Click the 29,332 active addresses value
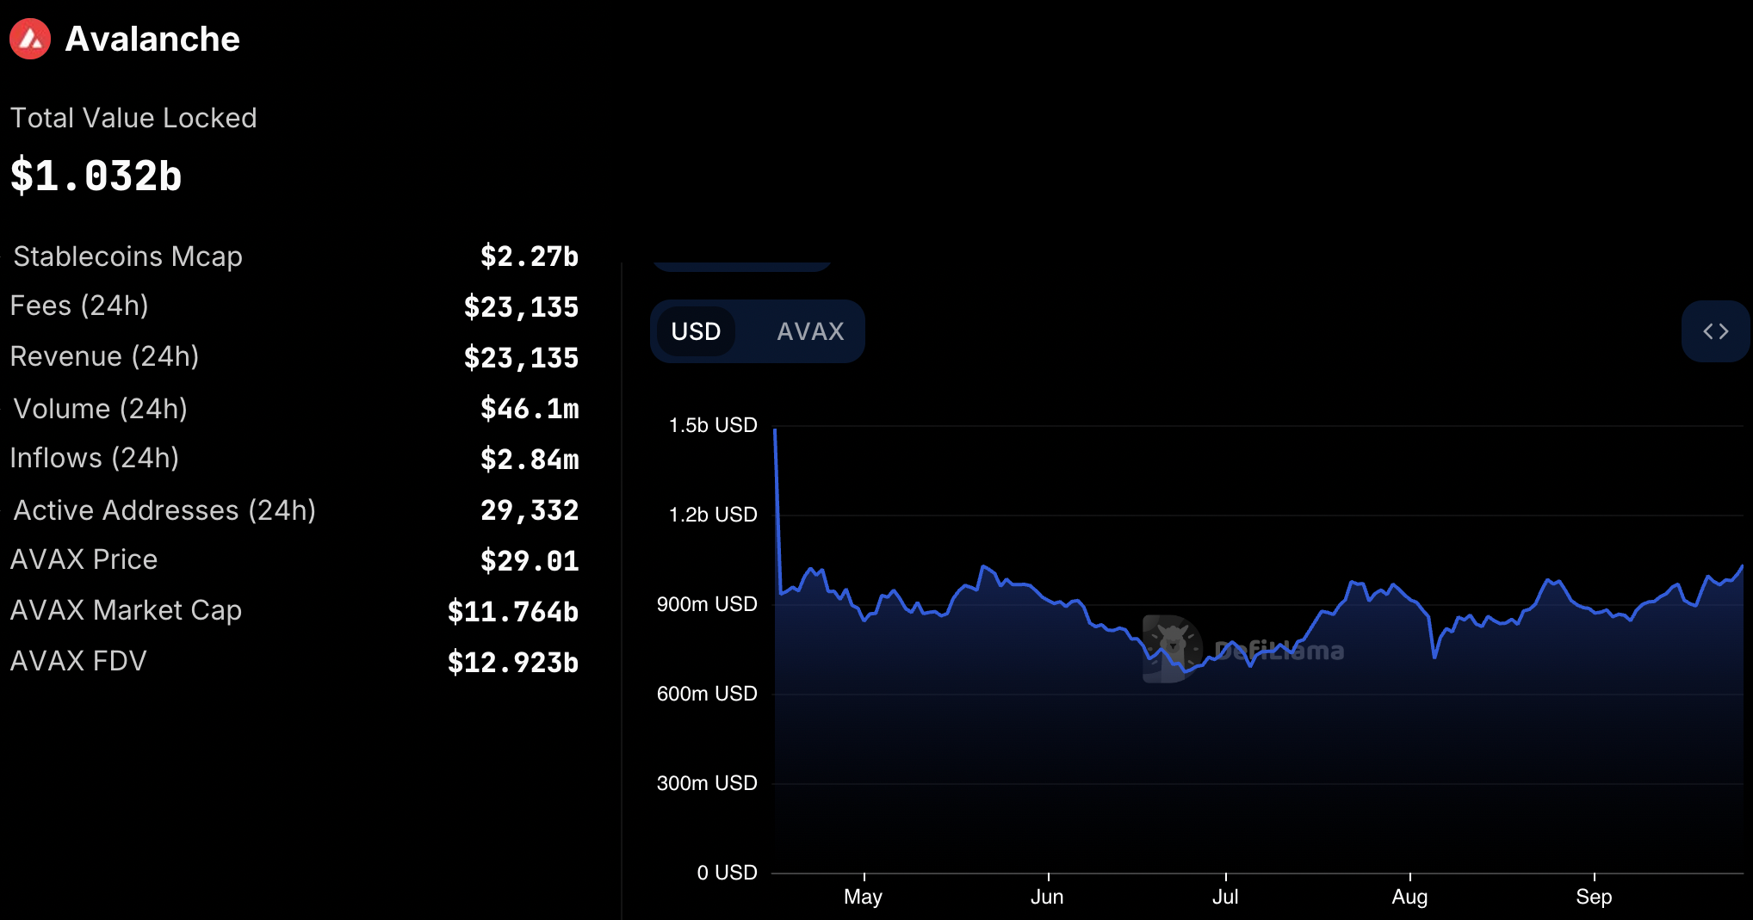Image resolution: width=1753 pixels, height=920 pixels. (530, 510)
